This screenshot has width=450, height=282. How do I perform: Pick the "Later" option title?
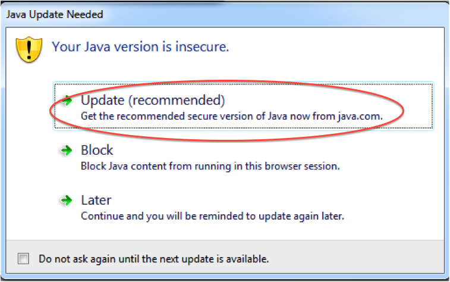point(96,200)
